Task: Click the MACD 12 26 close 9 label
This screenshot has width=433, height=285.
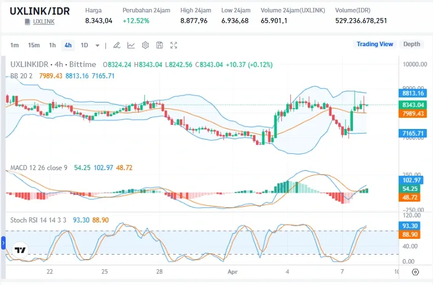Action: [x=39, y=168]
